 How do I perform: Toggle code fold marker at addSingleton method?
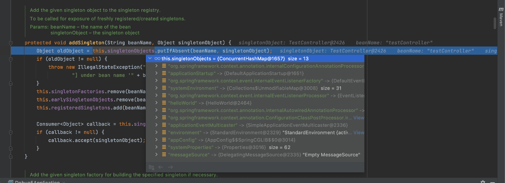(11, 43)
